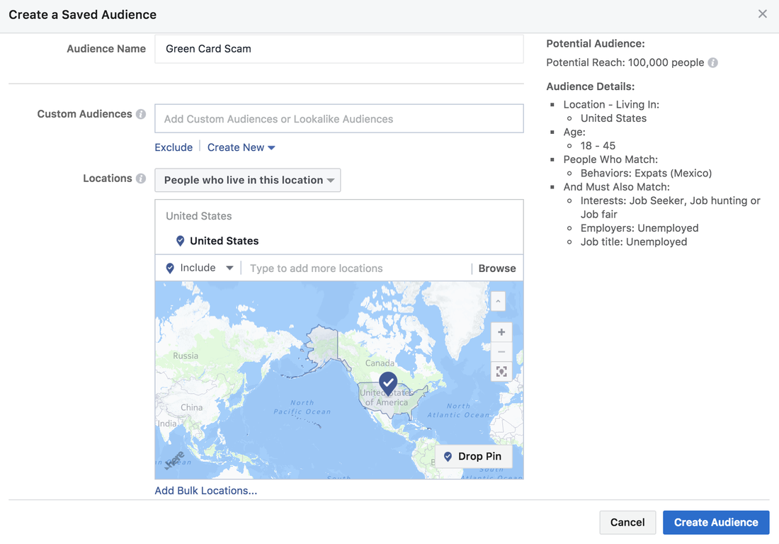779x544 pixels.
Task: Click the Custom Audiences input field
Action: pos(339,119)
